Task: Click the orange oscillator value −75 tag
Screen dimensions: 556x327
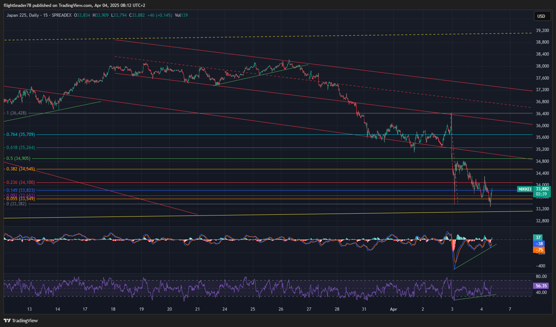Action: [539, 250]
